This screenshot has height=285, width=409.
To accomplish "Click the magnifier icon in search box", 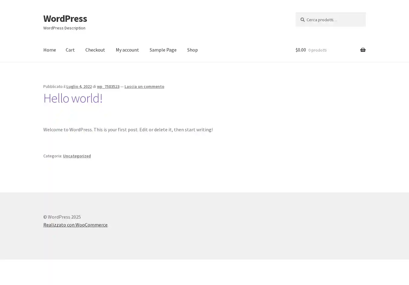I will [302, 20].
